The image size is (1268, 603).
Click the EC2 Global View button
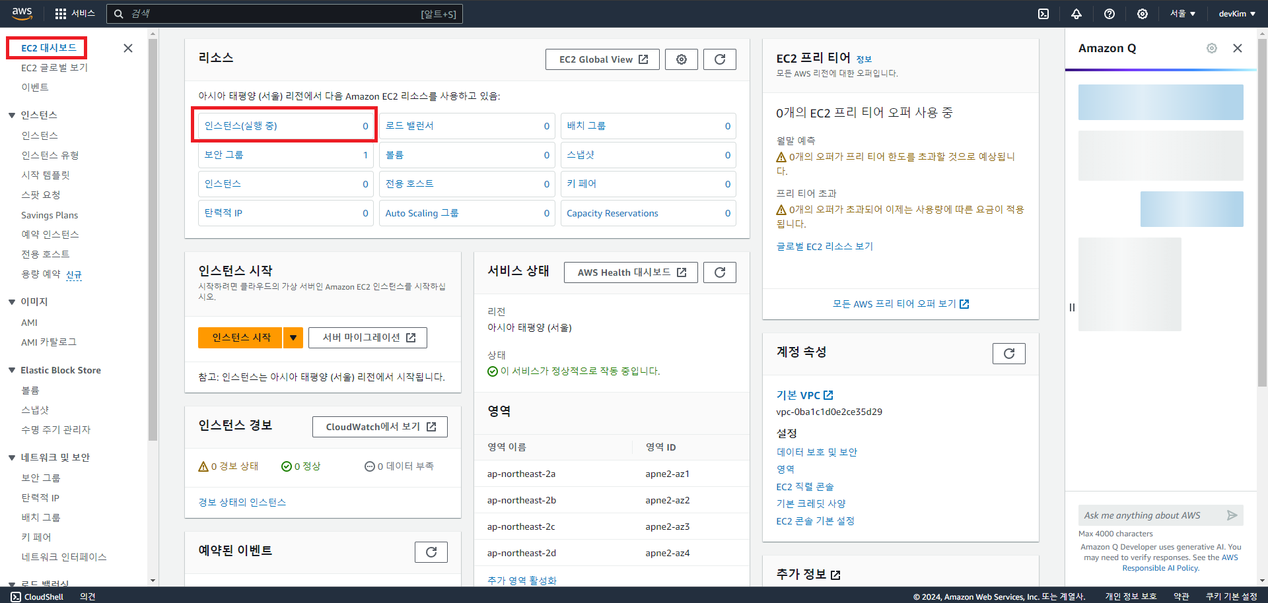[x=603, y=59]
